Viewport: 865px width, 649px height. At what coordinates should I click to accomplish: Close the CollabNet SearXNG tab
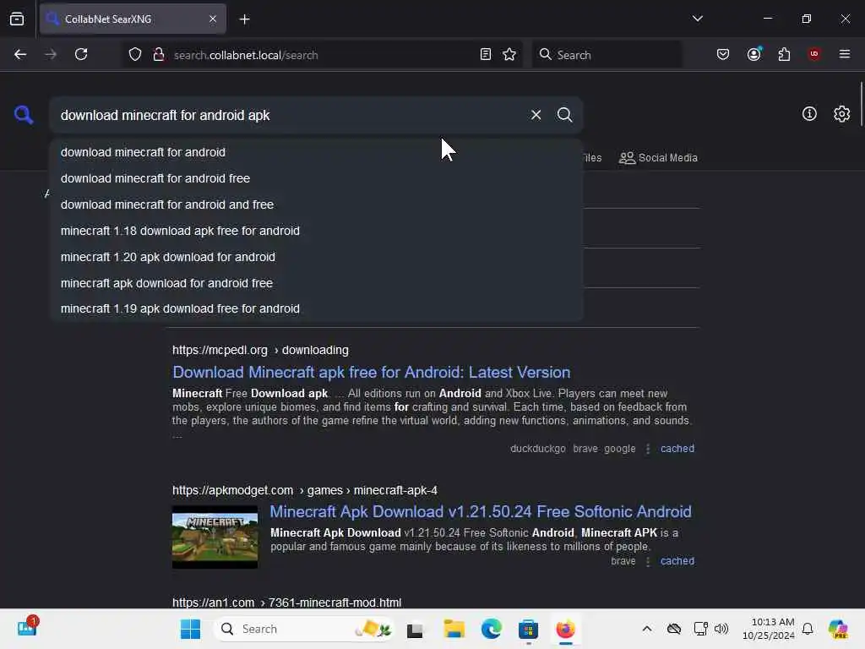point(213,19)
